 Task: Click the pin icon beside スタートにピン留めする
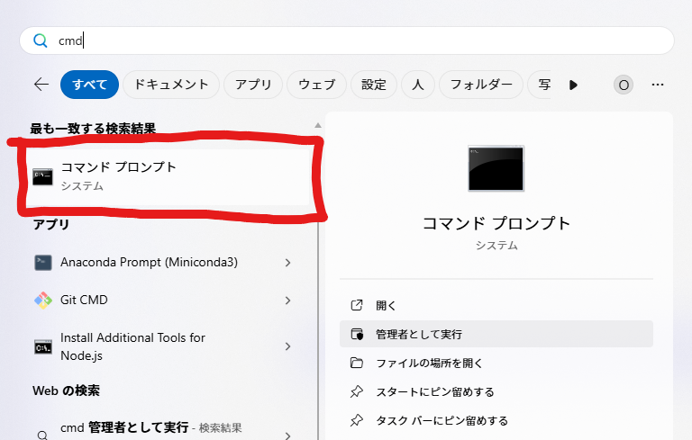[x=357, y=391]
